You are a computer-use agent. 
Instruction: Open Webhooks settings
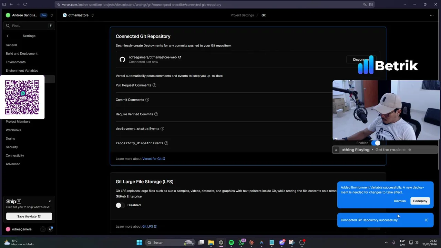pos(13,130)
